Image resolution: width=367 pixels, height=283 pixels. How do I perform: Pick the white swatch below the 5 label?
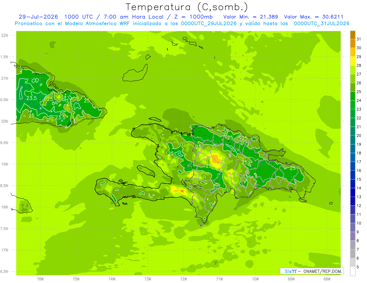(x=353, y=271)
